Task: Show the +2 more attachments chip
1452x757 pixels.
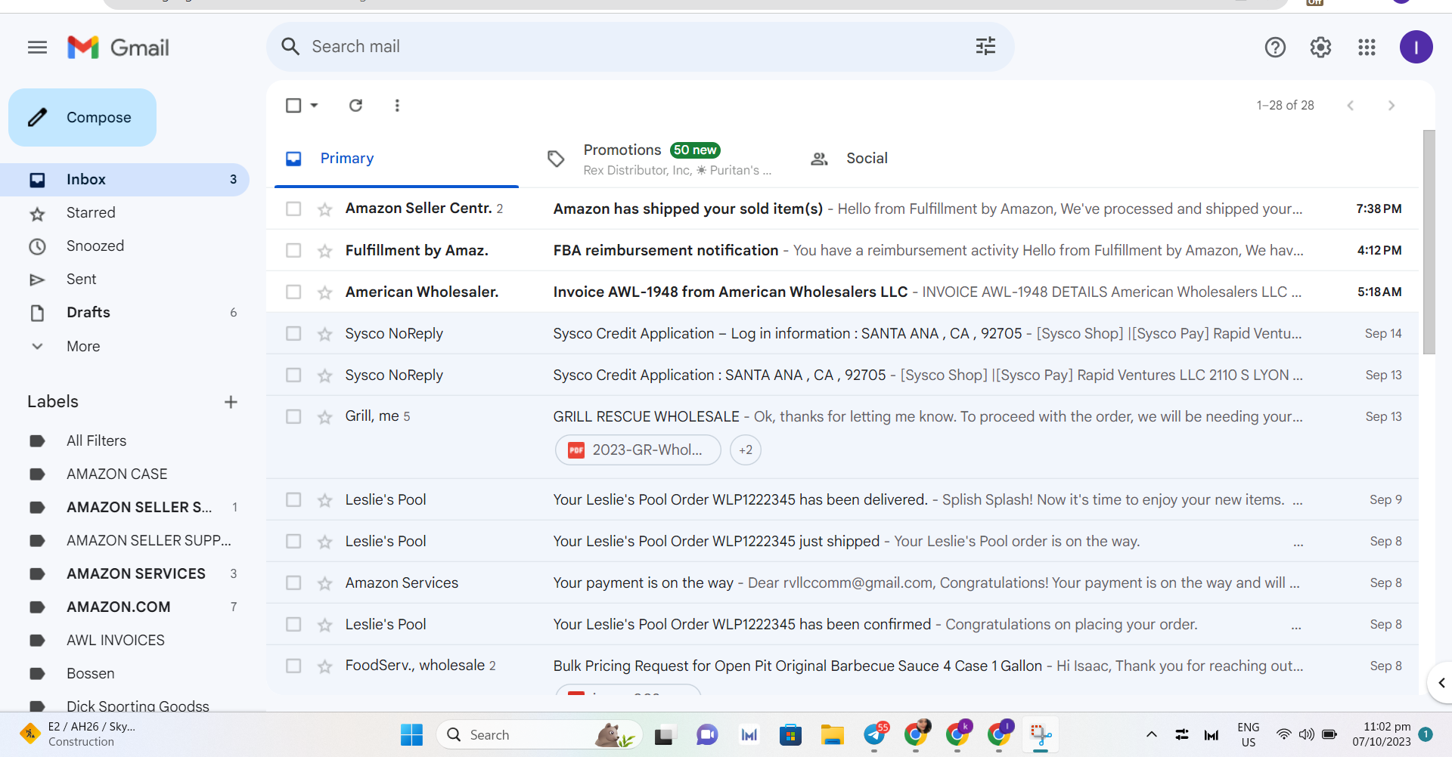Action: click(x=746, y=450)
